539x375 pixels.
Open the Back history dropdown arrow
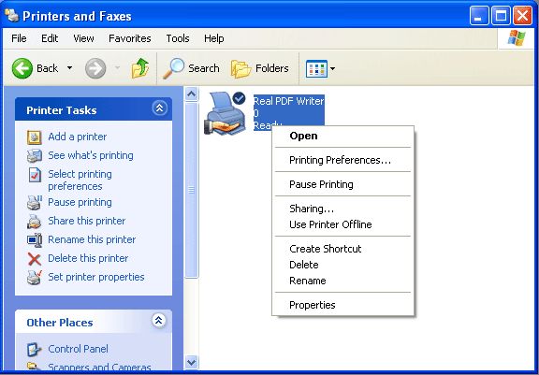69,68
